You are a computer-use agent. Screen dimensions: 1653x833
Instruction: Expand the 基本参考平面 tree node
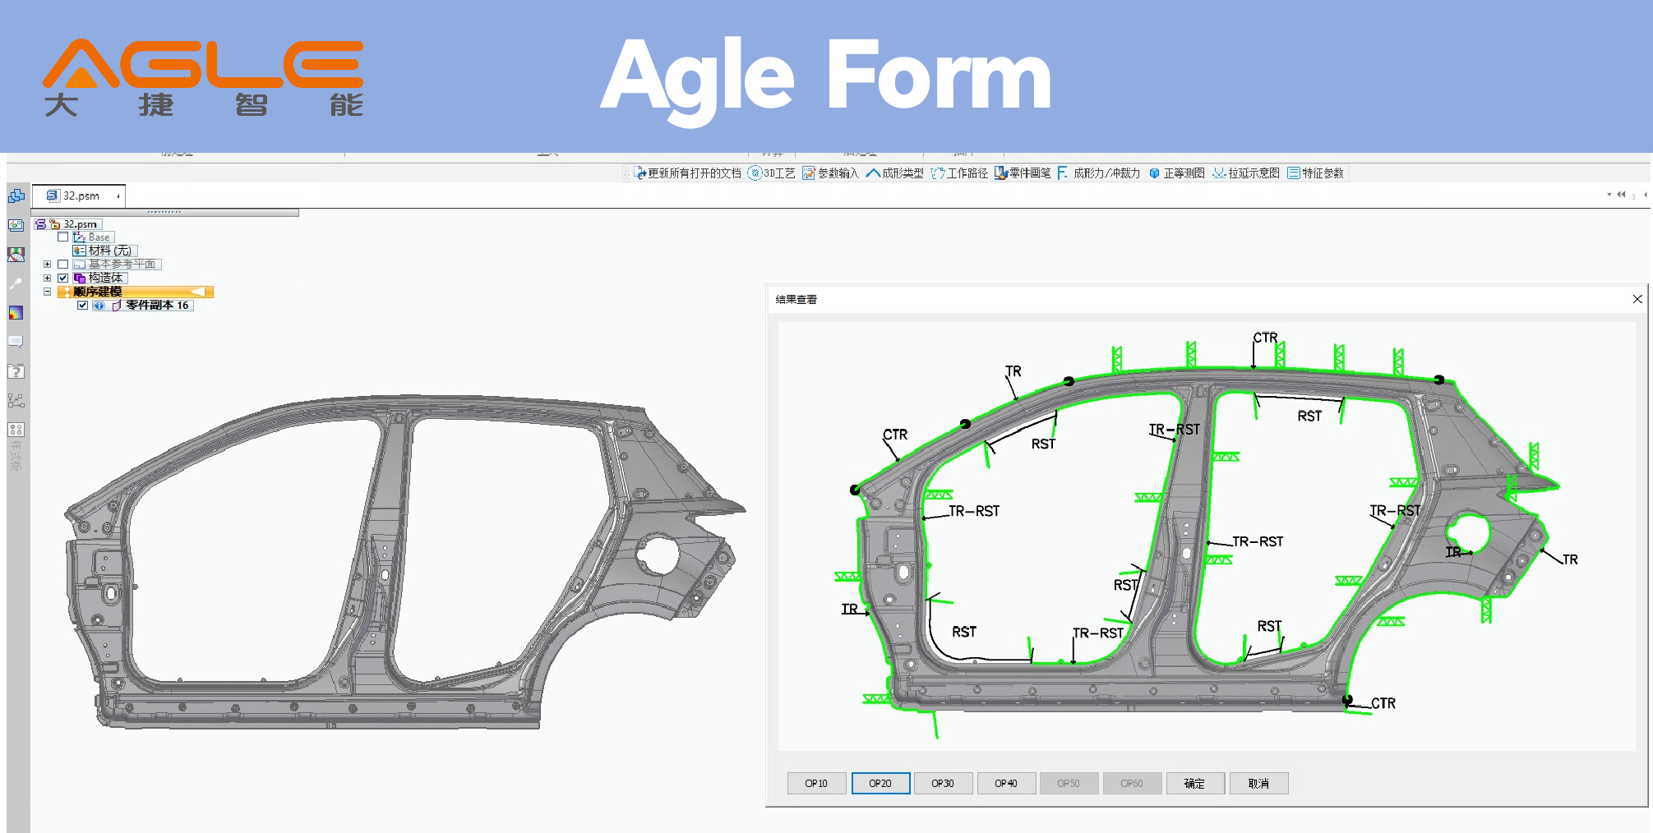[47, 264]
